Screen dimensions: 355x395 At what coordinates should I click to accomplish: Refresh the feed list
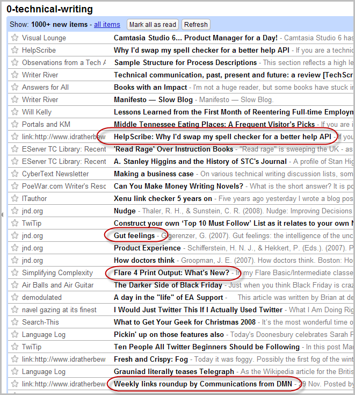[x=196, y=24]
